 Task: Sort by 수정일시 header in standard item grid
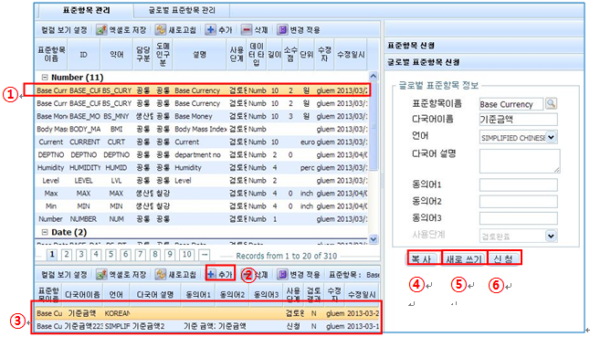pos(351,55)
